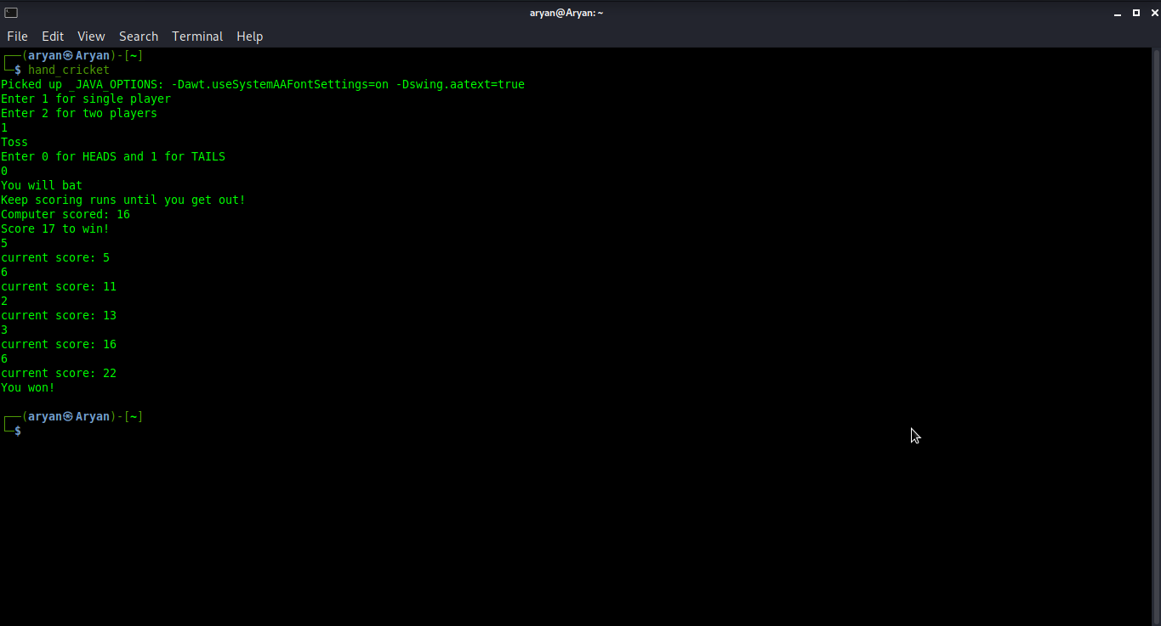Click the 'Computer scored: 16' line
Screen dimensions: 1161x626
tap(65, 214)
